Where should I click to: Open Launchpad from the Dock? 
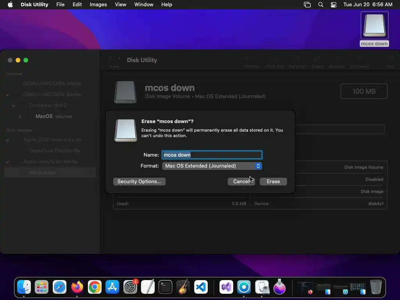(x=41, y=287)
